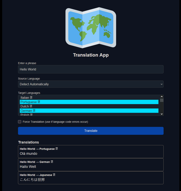Click the 'Target Languages' label

coord(29,93)
